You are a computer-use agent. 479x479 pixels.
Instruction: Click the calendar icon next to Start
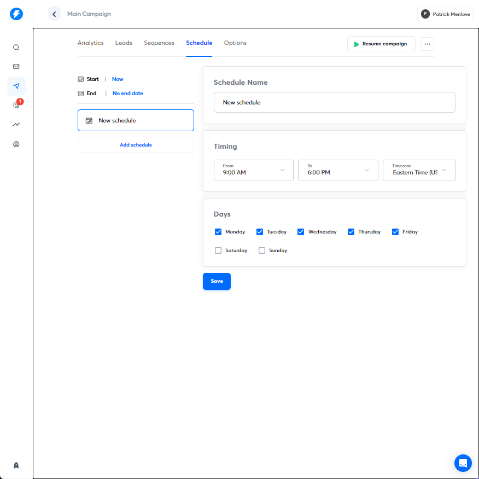pyautogui.click(x=80, y=79)
